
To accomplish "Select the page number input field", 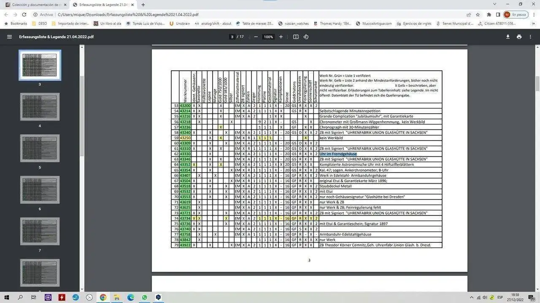I will [232, 37].
